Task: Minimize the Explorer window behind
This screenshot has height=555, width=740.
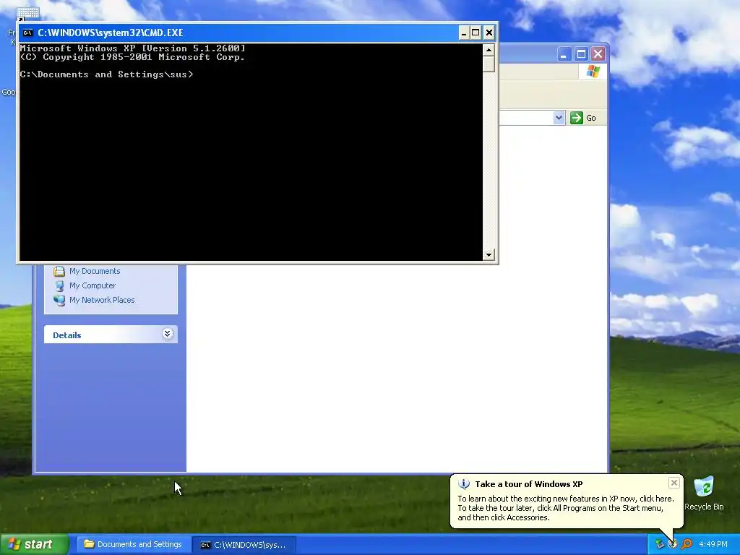Action: 564,54
